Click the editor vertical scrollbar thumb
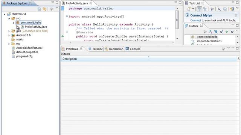This screenshot has width=241, height=135. (177, 19)
